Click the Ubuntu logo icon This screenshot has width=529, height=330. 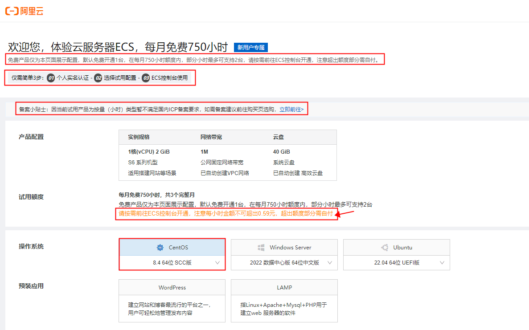[385, 248]
